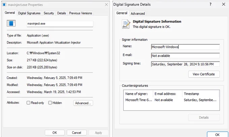
Task: Click the 217 KB (222,624 bytes) size value
Action: point(42,60)
